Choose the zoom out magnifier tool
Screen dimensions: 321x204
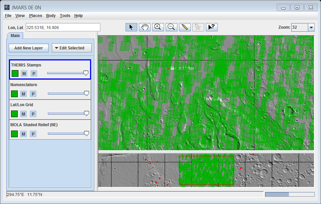[x=171, y=27]
